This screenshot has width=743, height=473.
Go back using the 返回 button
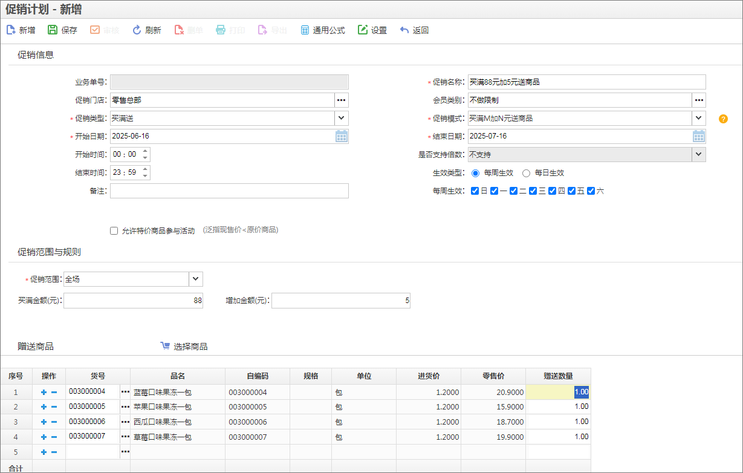coord(414,30)
